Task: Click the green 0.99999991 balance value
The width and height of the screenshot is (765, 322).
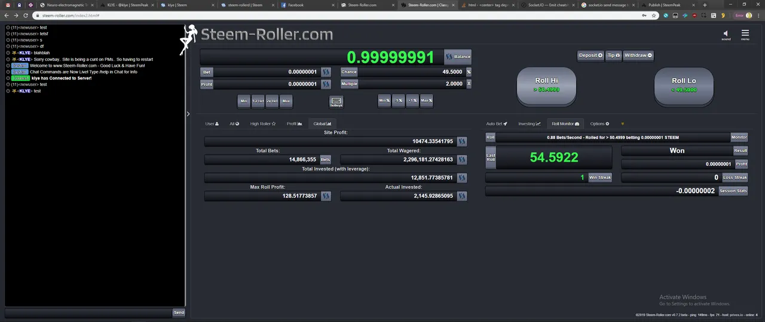Action: click(390, 57)
